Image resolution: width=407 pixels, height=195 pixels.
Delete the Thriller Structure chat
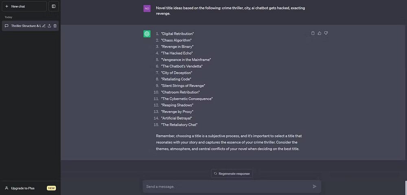point(55,26)
